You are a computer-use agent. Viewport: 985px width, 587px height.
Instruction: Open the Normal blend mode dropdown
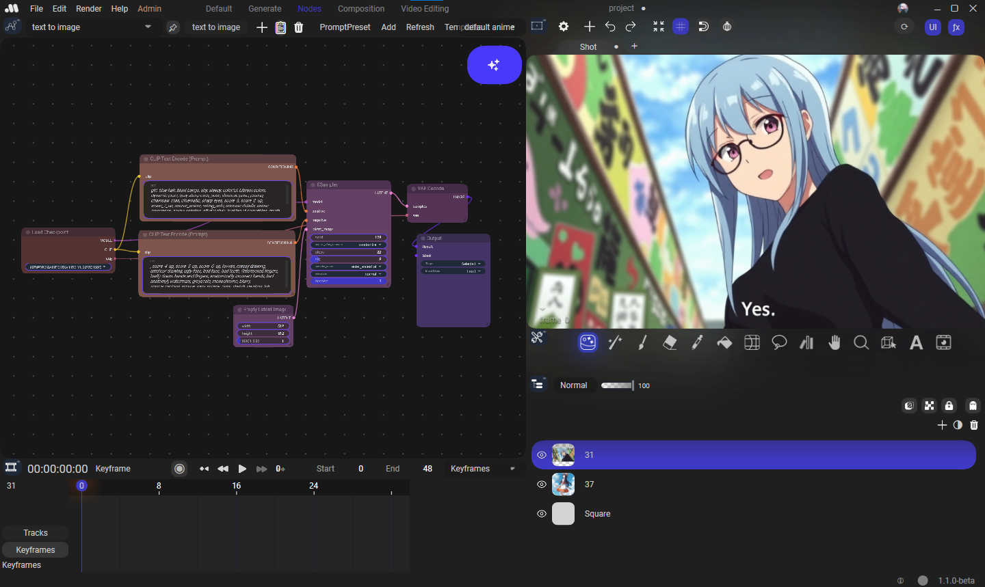coord(573,385)
